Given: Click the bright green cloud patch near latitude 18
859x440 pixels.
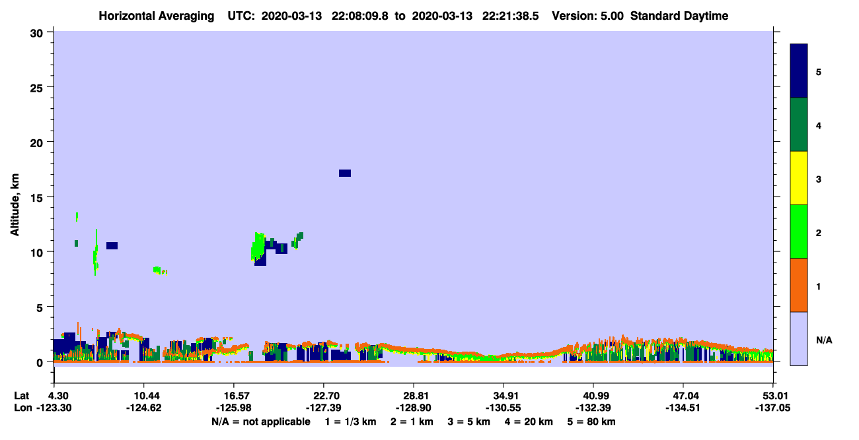Looking at the screenshot, I should (x=257, y=245).
